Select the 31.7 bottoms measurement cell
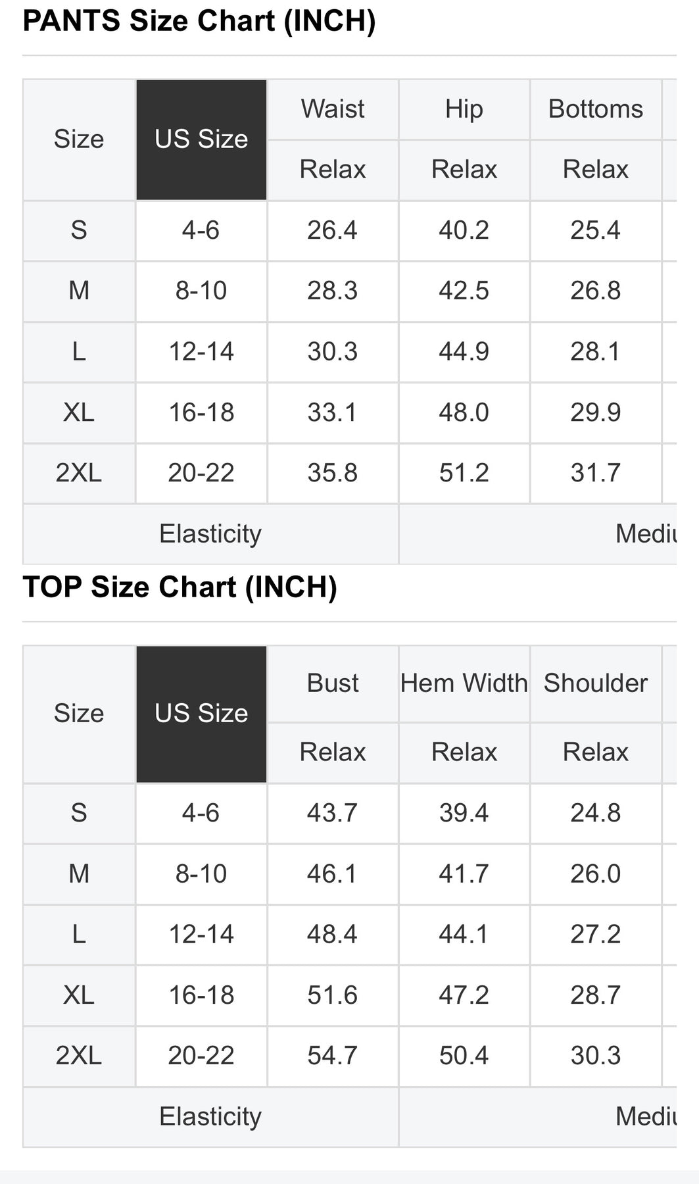Image resolution: width=699 pixels, height=1184 pixels. [595, 473]
